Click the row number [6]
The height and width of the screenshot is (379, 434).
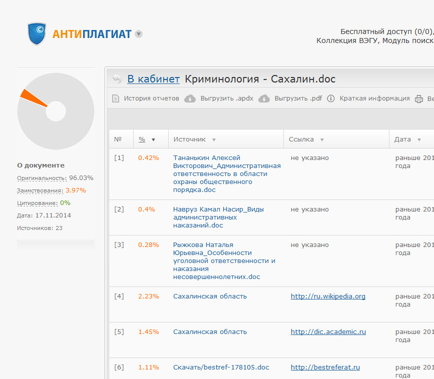[x=119, y=367]
